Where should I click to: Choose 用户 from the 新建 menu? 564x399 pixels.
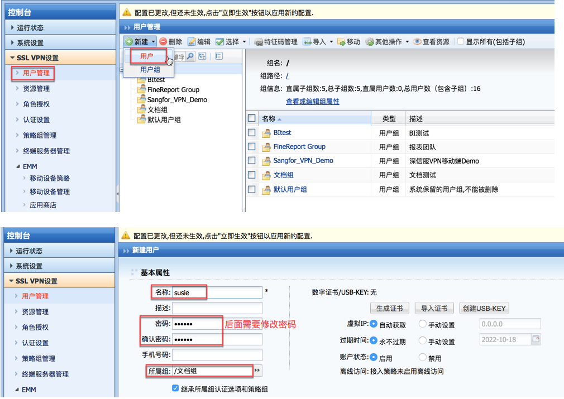point(147,56)
